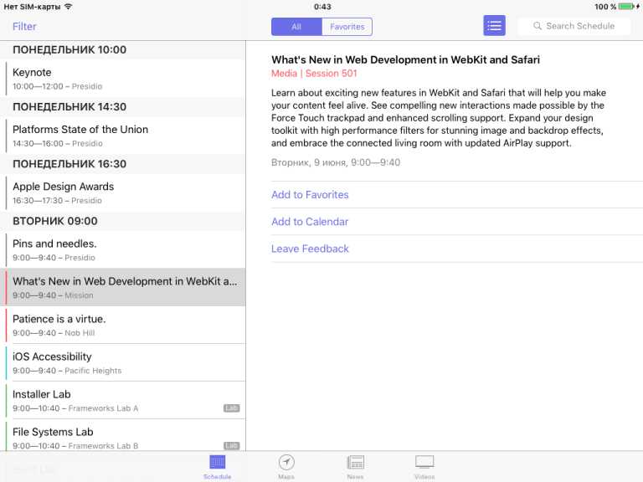
Task: Open the Schedule tab icon
Action: 218,462
